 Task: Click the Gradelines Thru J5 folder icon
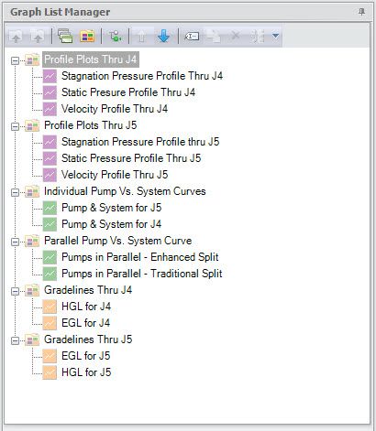(32, 339)
